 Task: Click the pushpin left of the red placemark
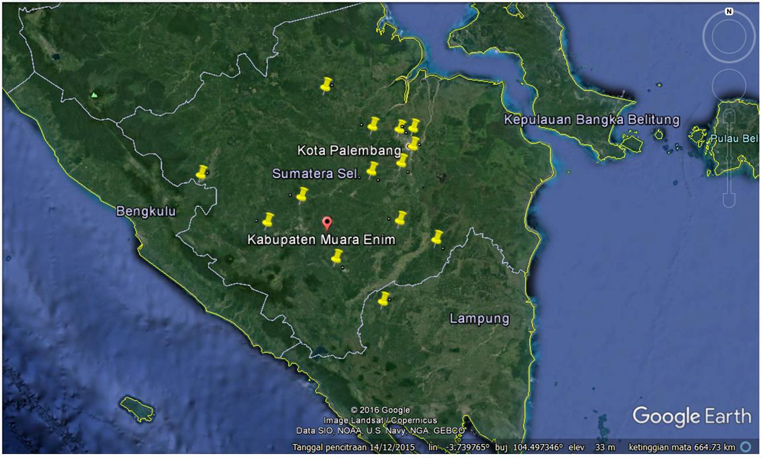[x=268, y=219]
